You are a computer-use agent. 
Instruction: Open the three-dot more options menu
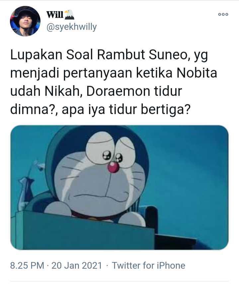point(223,14)
